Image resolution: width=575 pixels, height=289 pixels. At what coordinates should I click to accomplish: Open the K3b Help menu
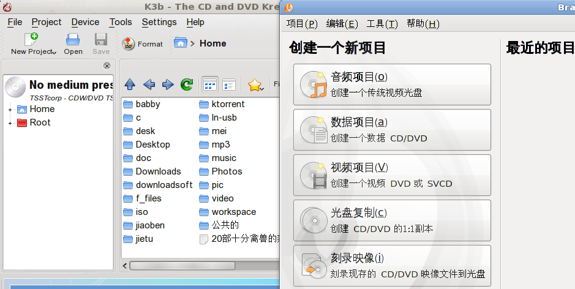point(195,23)
